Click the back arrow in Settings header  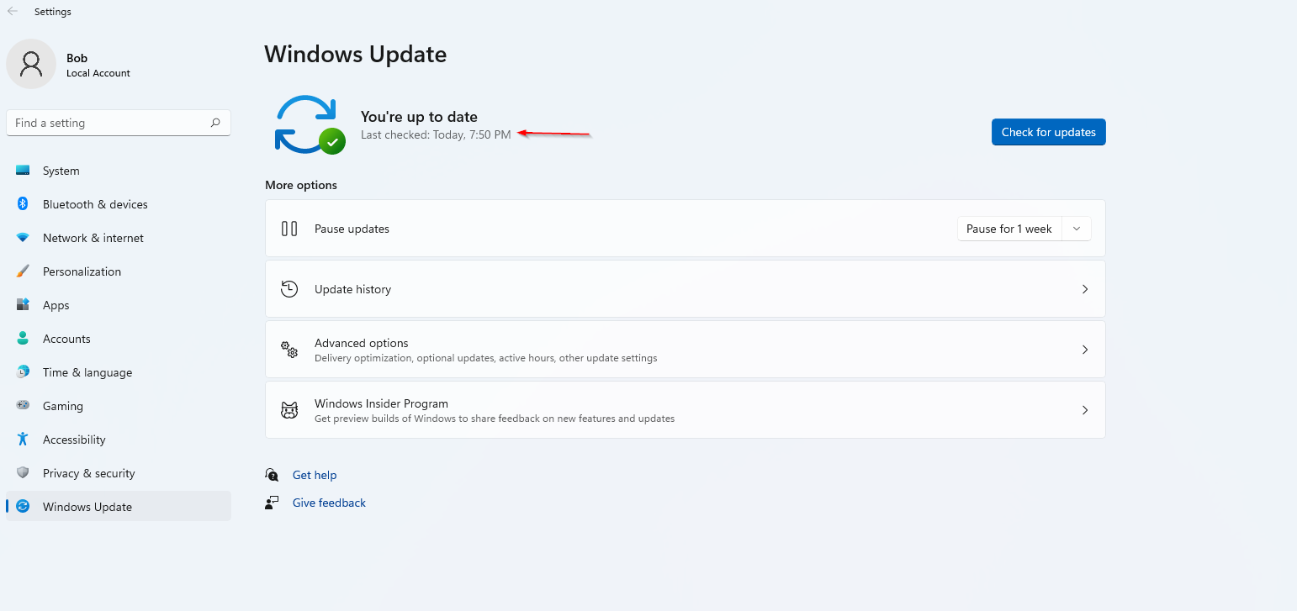pyautogui.click(x=13, y=12)
